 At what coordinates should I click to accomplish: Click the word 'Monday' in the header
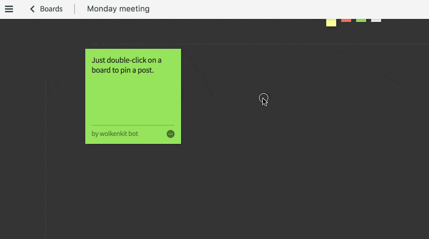click(102, 9)
